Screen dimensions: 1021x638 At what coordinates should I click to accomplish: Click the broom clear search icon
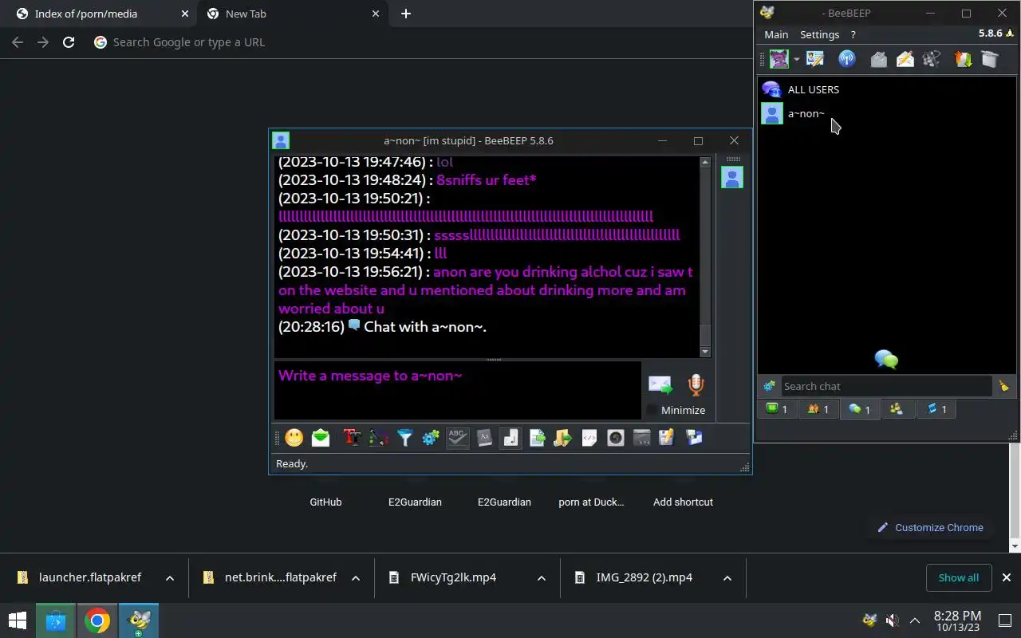pos(1003,386)
